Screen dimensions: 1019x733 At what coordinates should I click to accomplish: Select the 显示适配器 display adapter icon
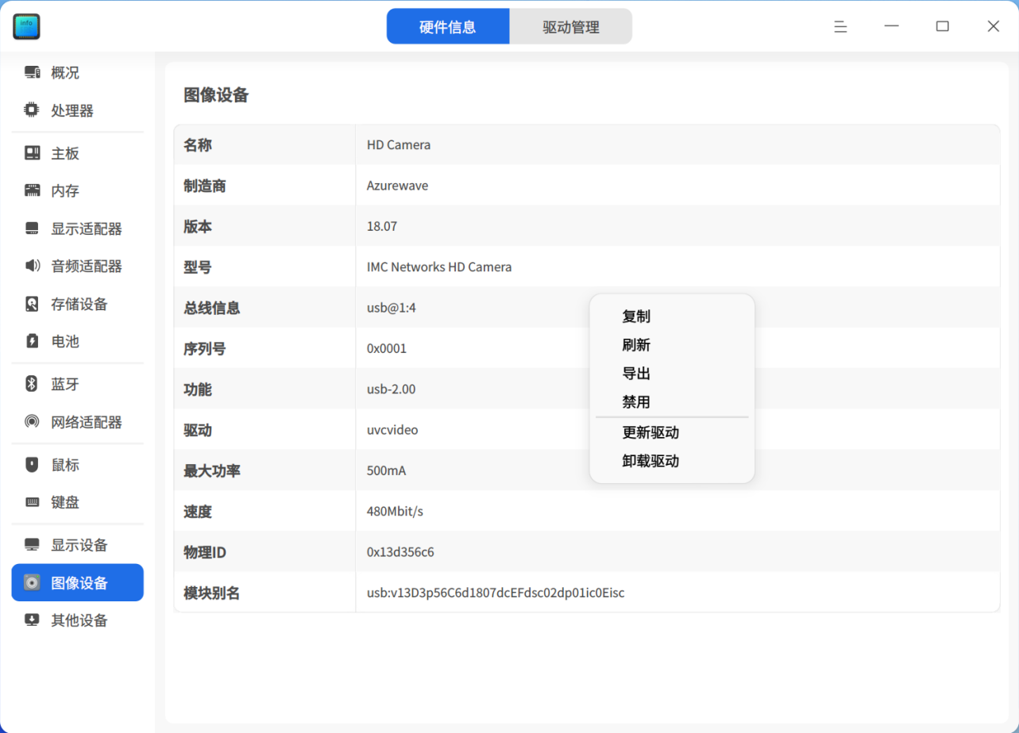32,228
